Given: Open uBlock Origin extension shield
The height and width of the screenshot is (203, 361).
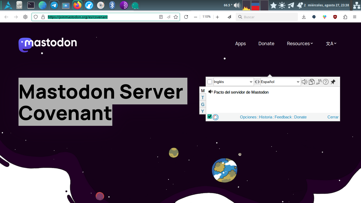Looking at the screenshot, I should [335, 17].
